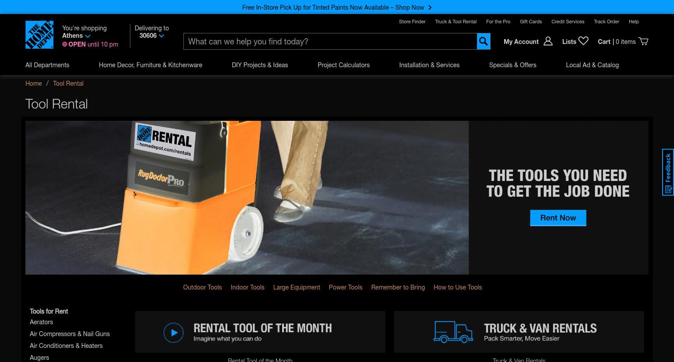
Task: Click the Home Depot logo
Action: [x=39, y=35]
